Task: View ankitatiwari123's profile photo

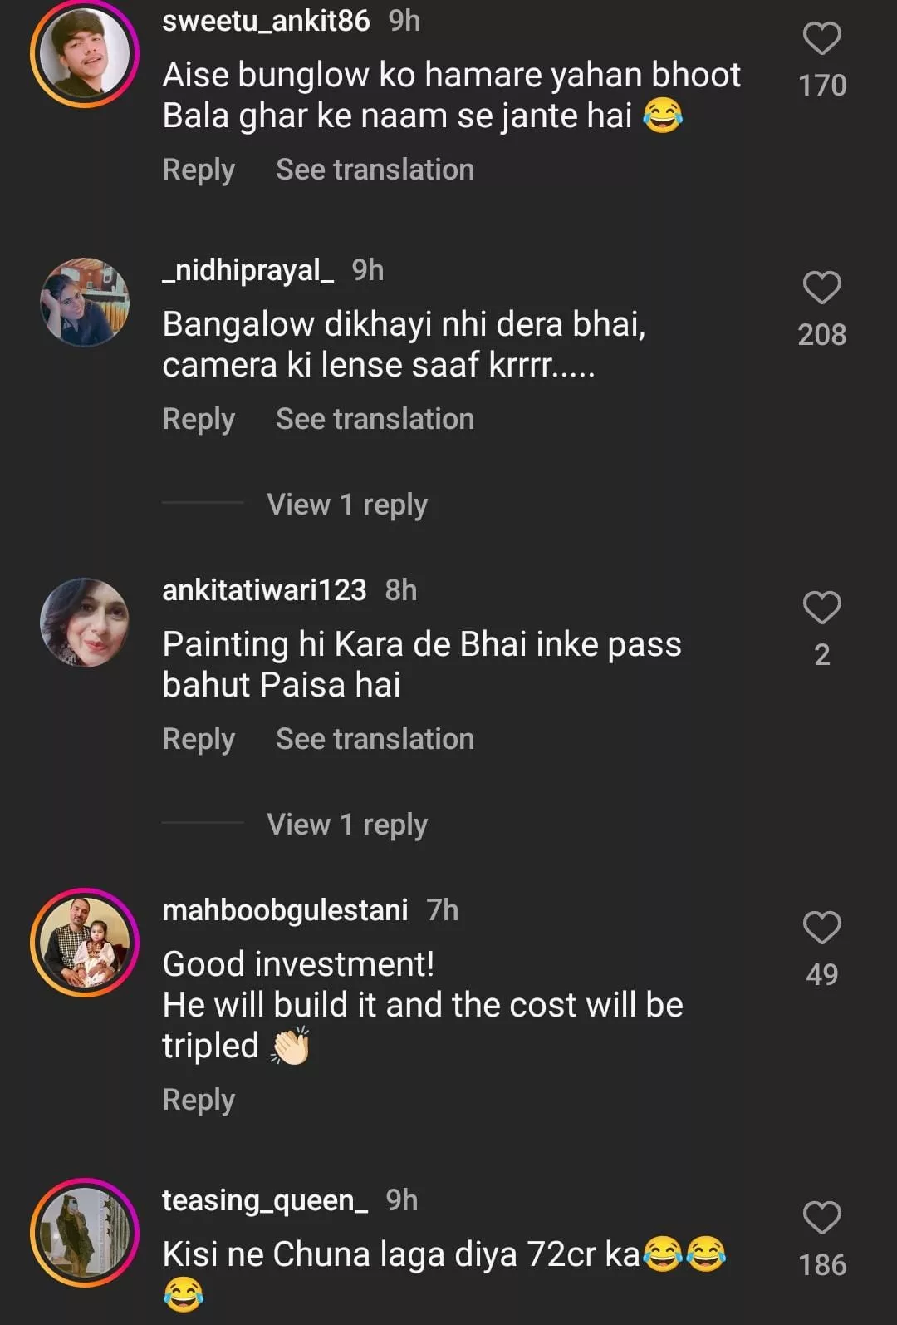Action: [x=85, y=622]
